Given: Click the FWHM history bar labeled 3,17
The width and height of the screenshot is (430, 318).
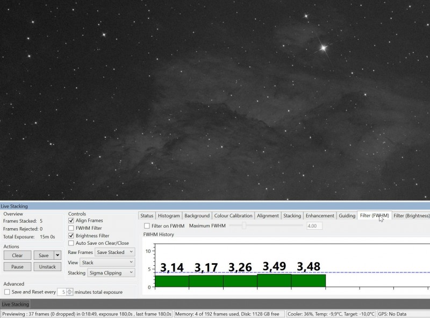Looking at the screenshot, I should coord(206,281).
